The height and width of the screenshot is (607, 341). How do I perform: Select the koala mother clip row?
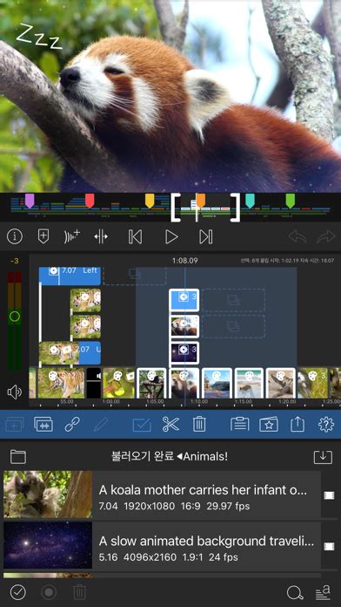[x=162, y=494]
